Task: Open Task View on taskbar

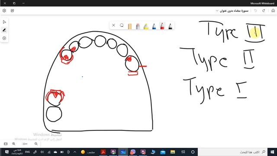Action: click(183, 152)
